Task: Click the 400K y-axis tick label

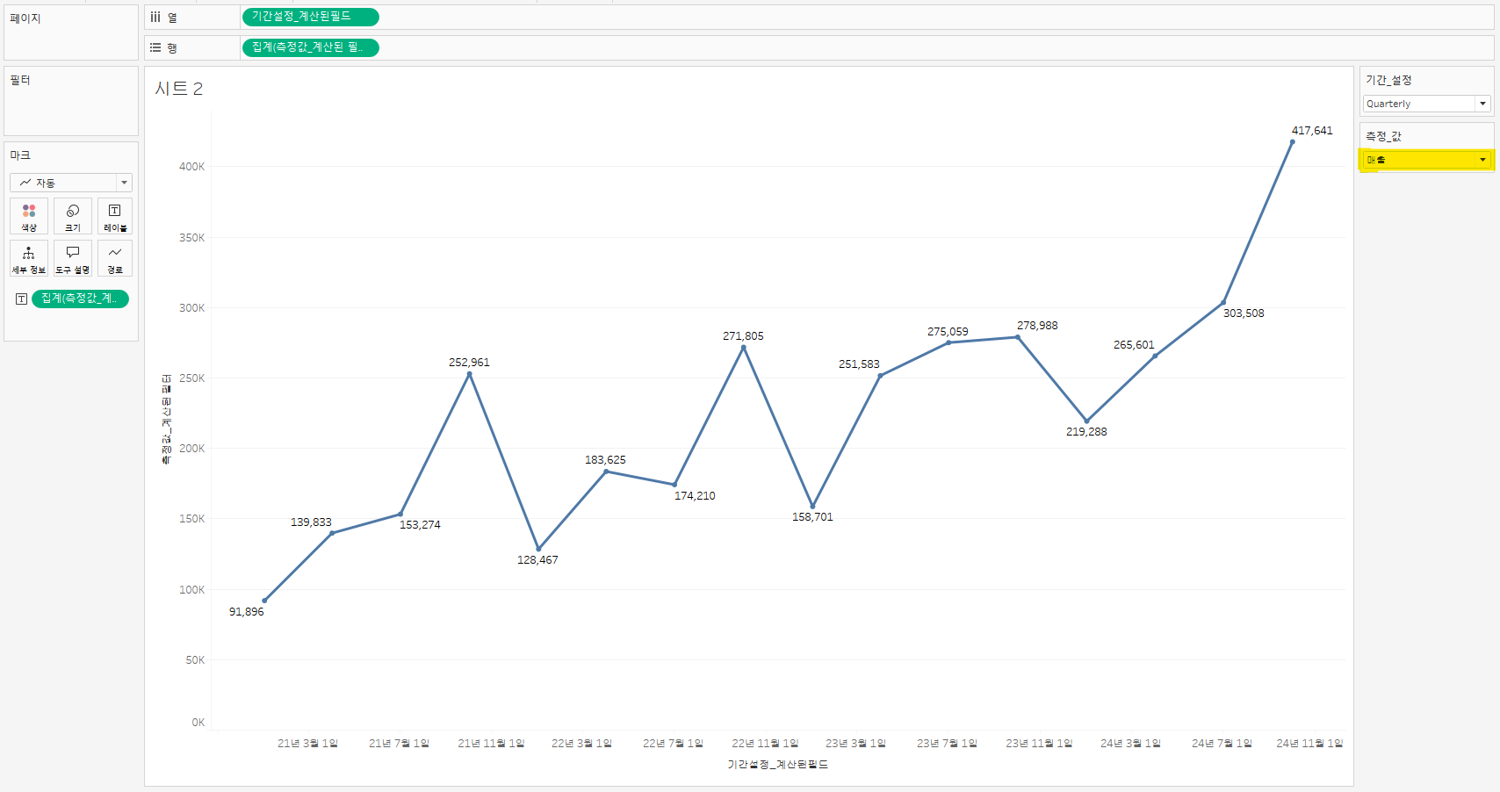Action: (191, 167)
